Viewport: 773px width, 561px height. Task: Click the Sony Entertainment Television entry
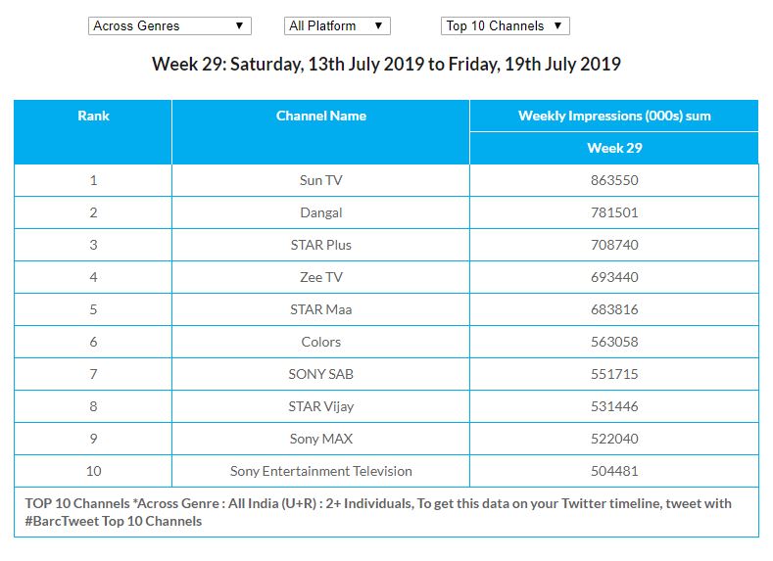coord(320,471)
